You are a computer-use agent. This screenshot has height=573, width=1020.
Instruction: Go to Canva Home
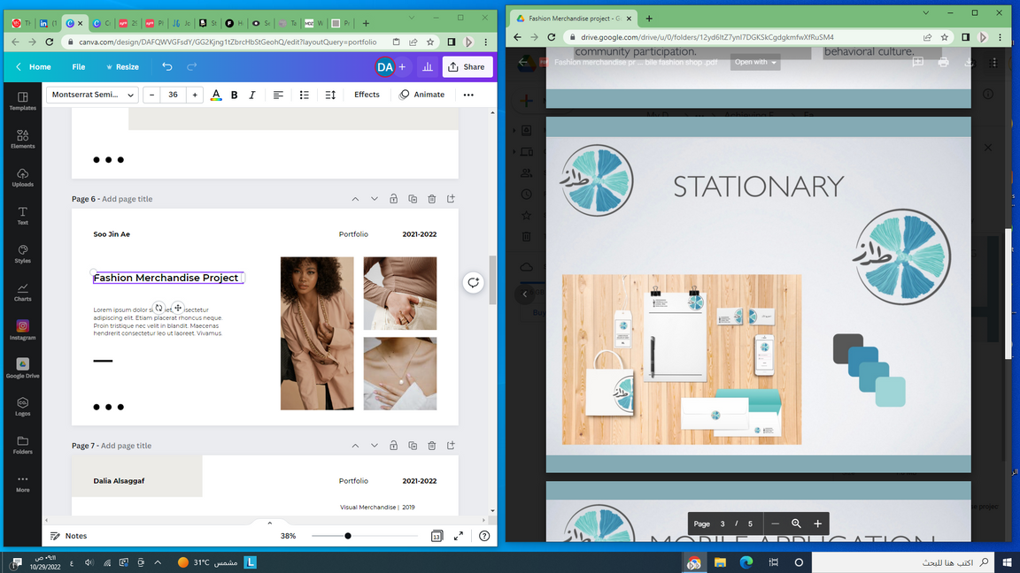coord(34,67)
